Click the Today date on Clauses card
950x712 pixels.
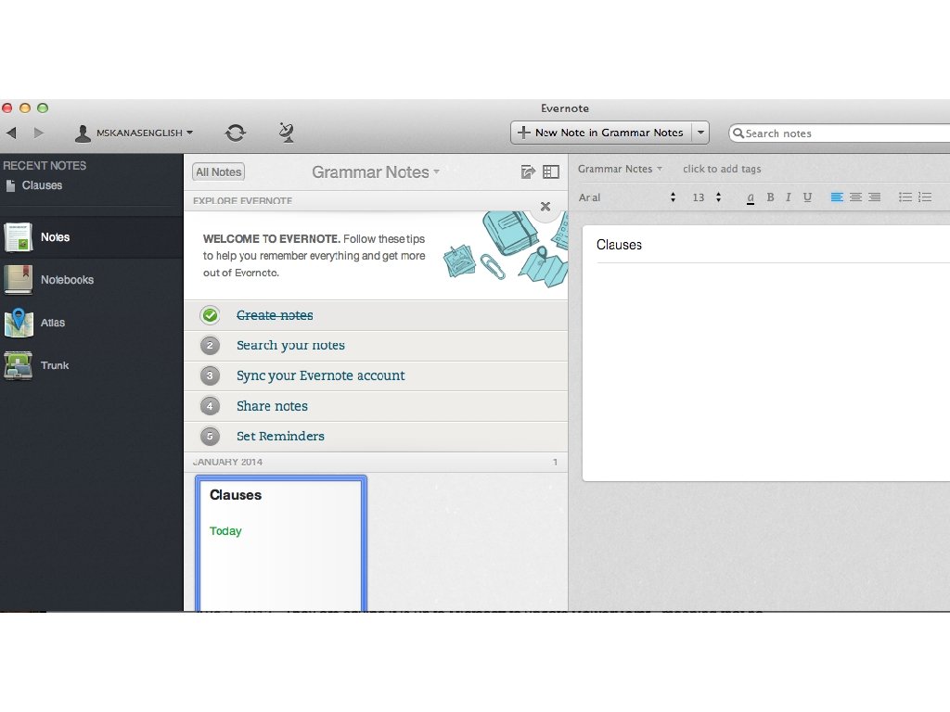(x=225, y=531)
